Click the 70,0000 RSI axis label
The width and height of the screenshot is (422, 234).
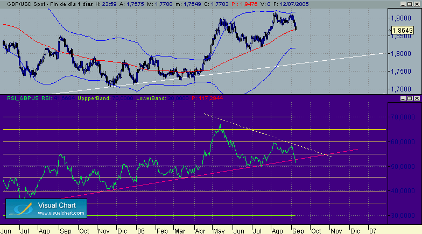click(x=403, y=117)
